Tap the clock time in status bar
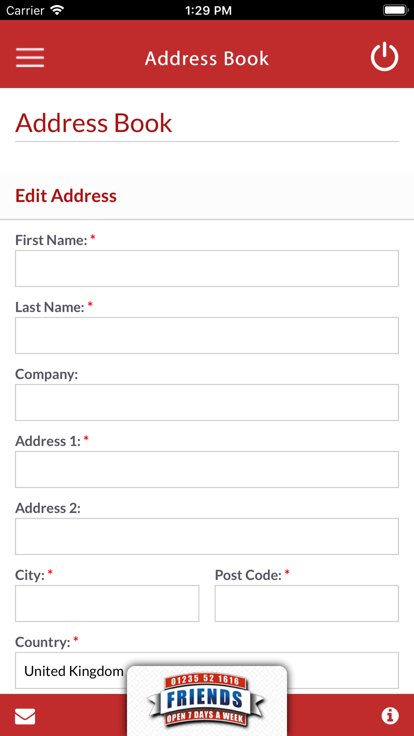Screen dimensions: 414x736 208,10
